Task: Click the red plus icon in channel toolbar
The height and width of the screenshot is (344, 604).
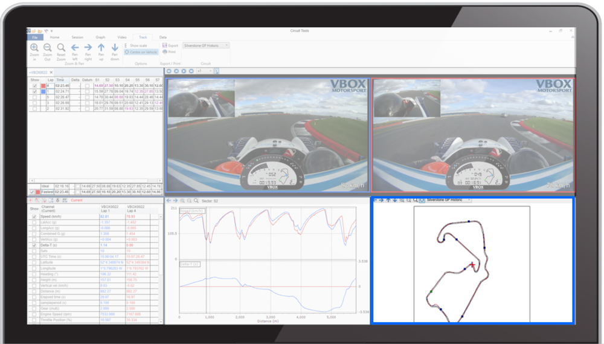Action: pos(31,201)
